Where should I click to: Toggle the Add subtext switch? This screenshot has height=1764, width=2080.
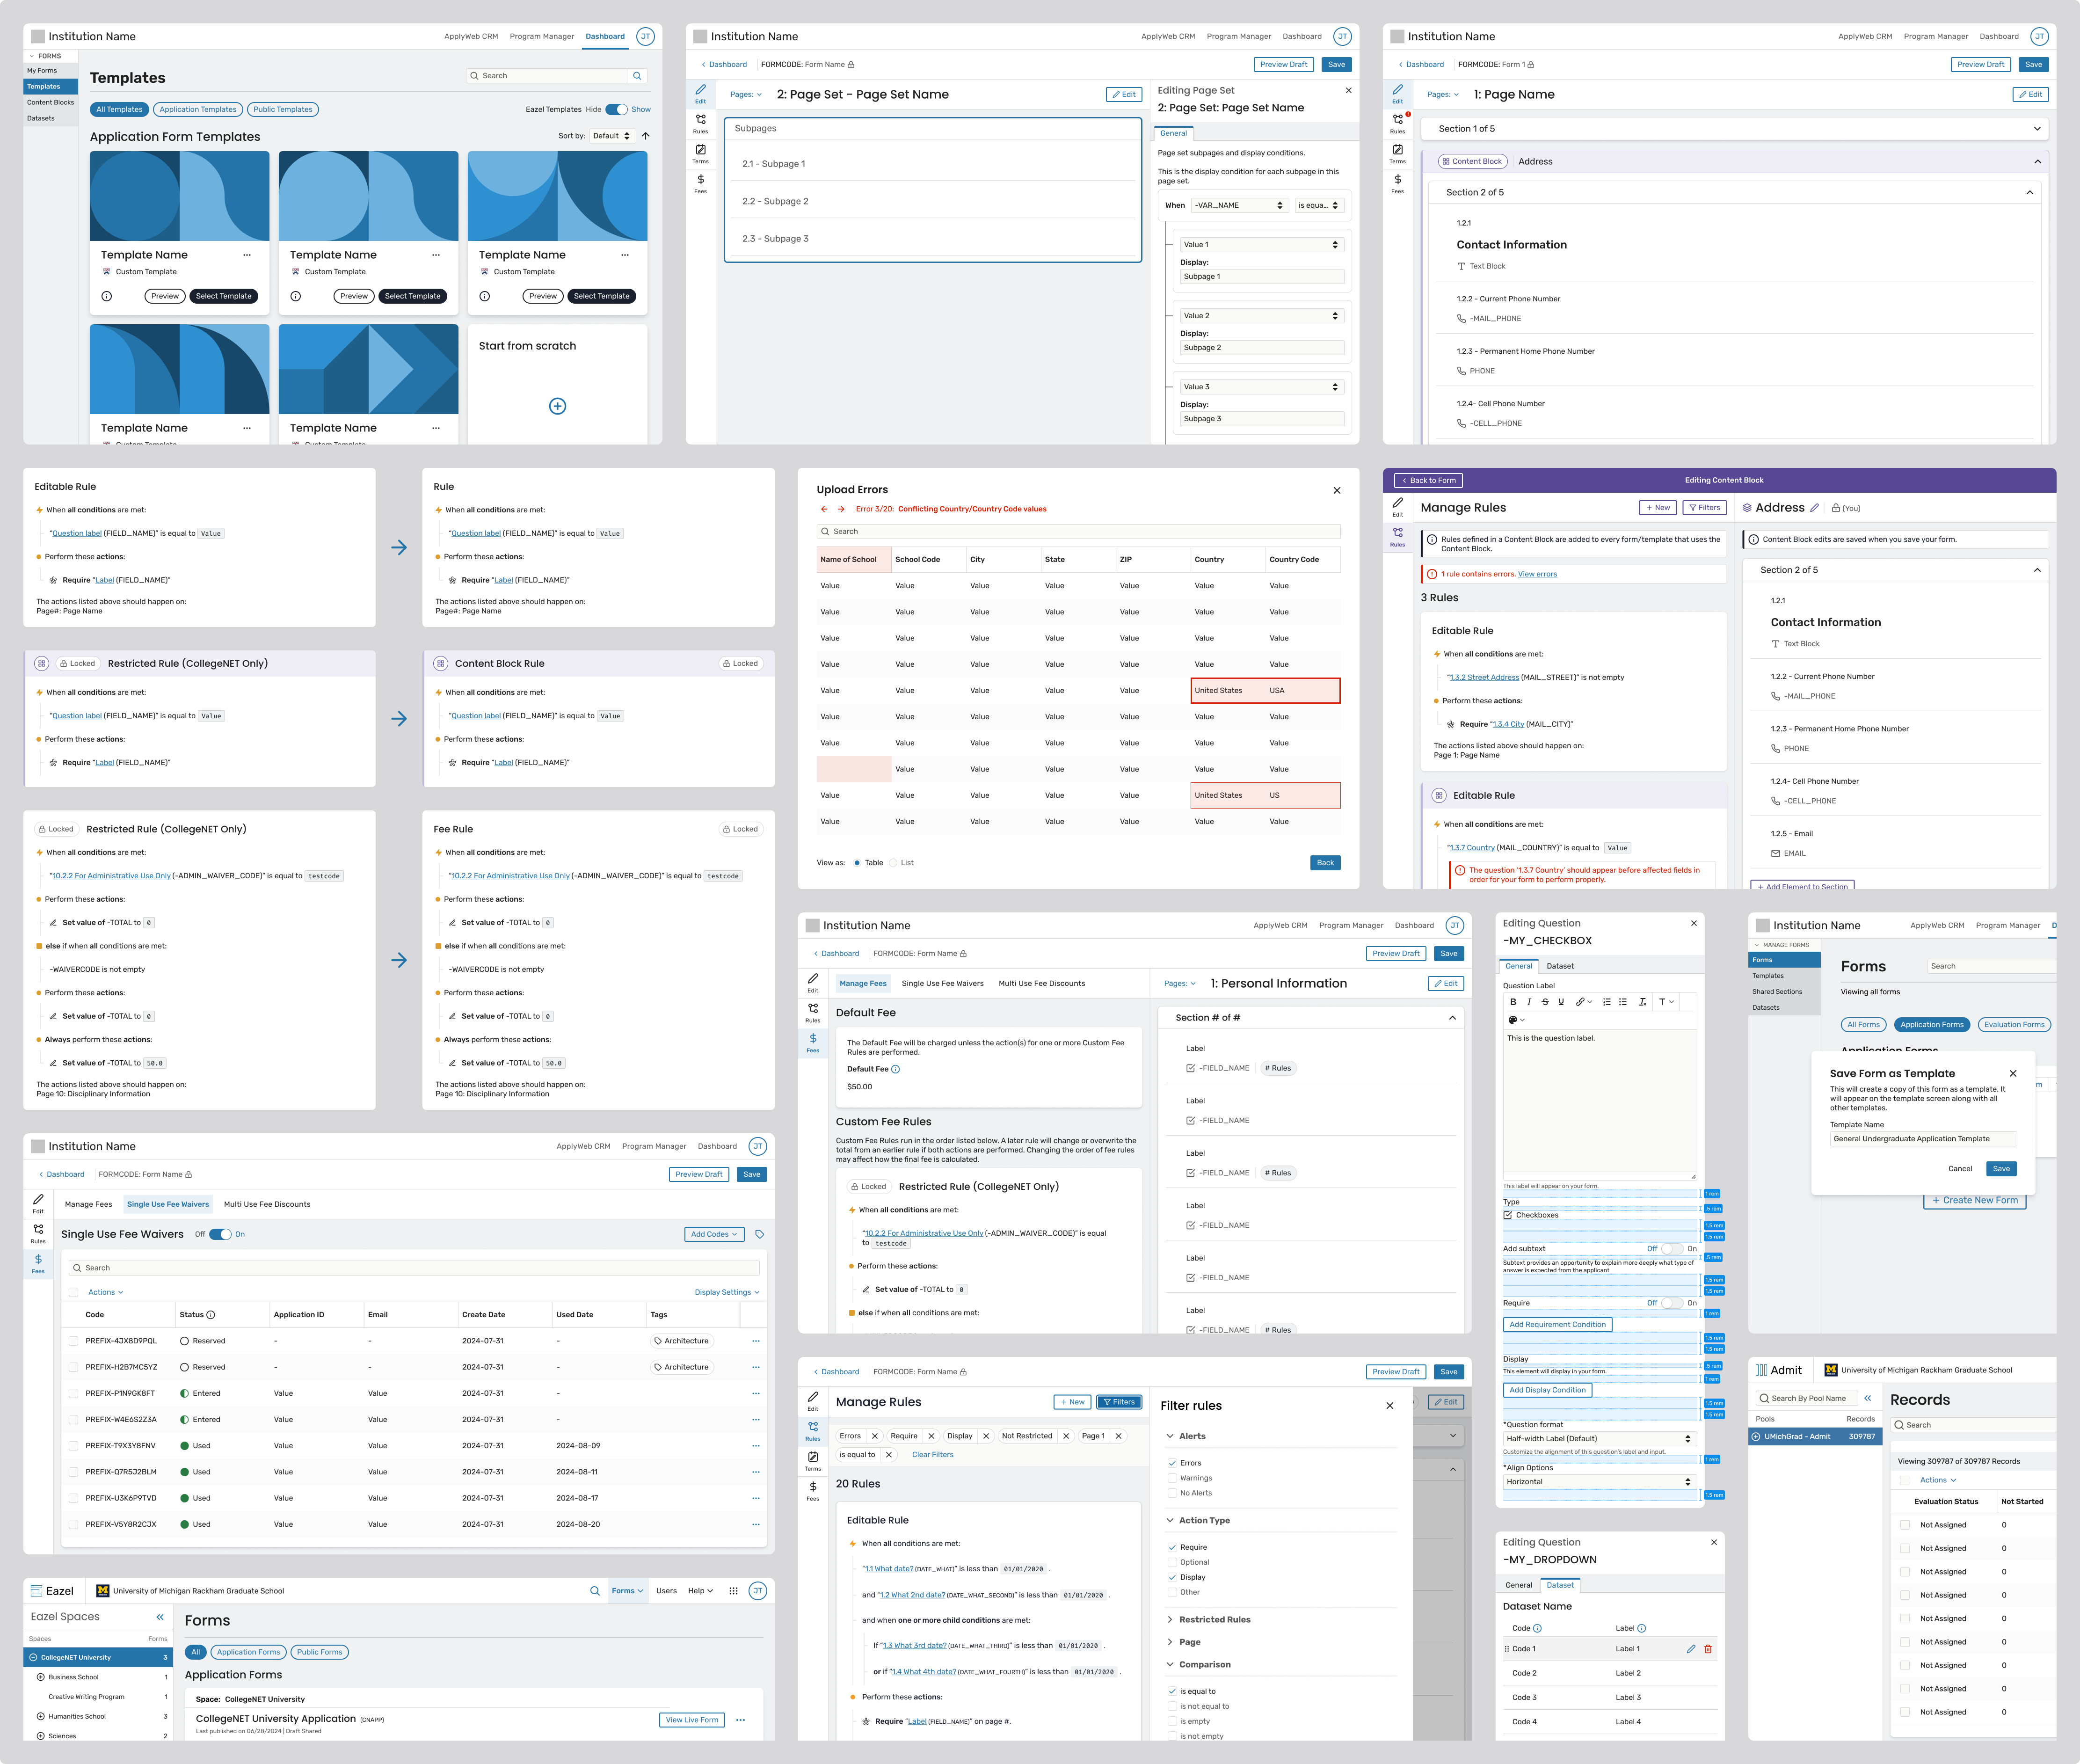point(1671,1248)
